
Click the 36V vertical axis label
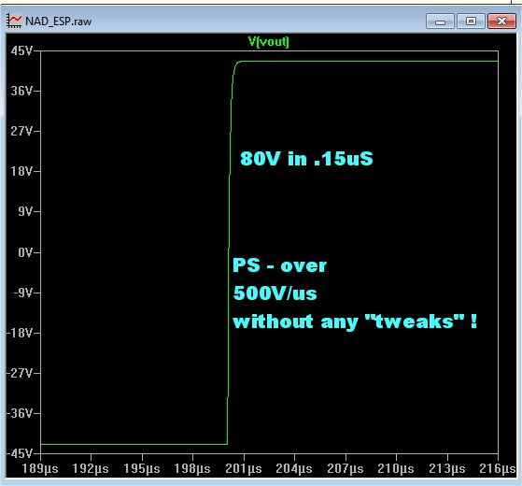tap(22, 91)
